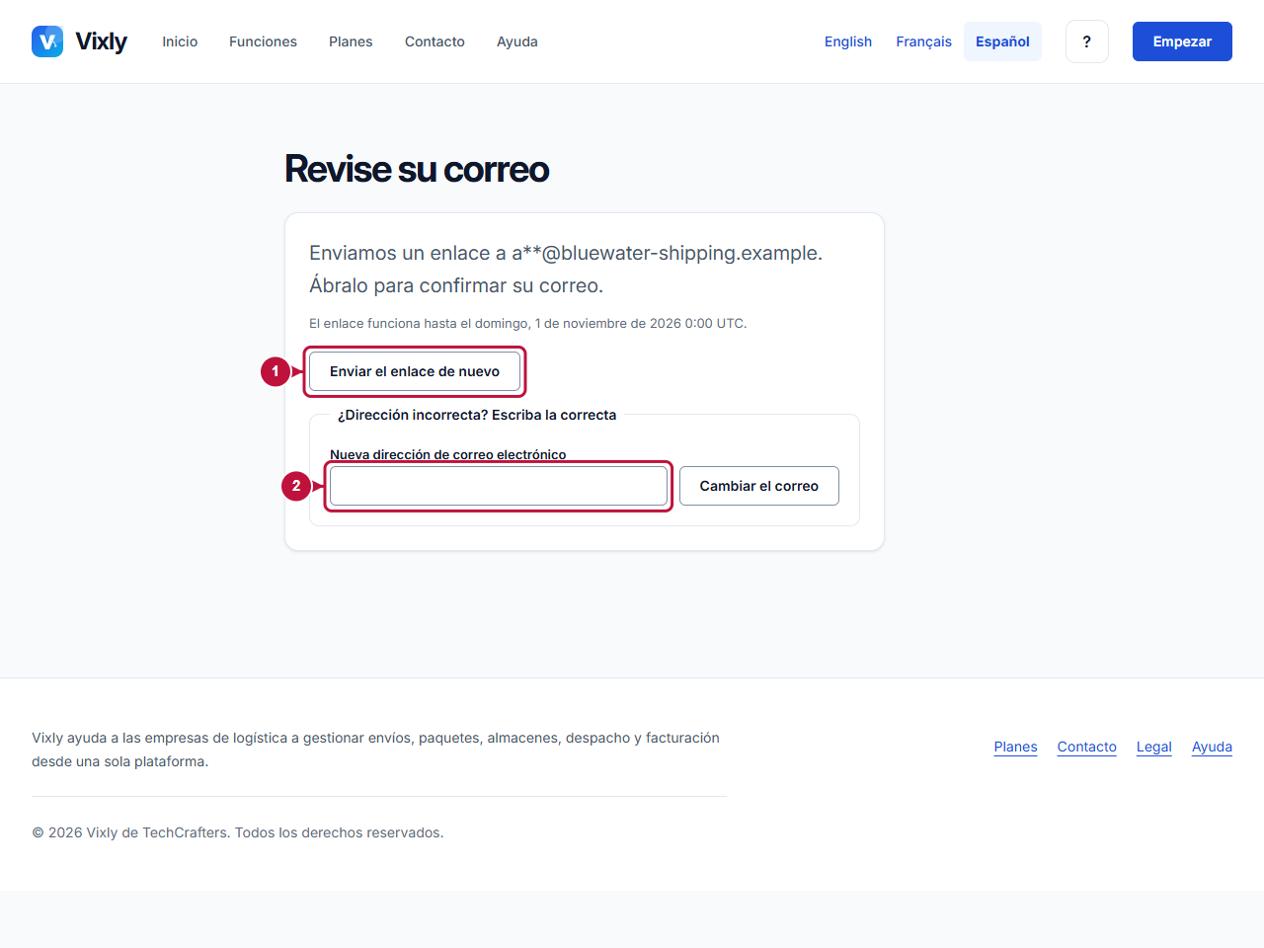Open the question mark help button
Image resolution: width=1264 pixels, height=948 pixels.
click(x=1087, y=41)
